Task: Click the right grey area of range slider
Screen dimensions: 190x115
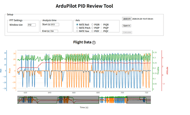Action: (139, 100)
